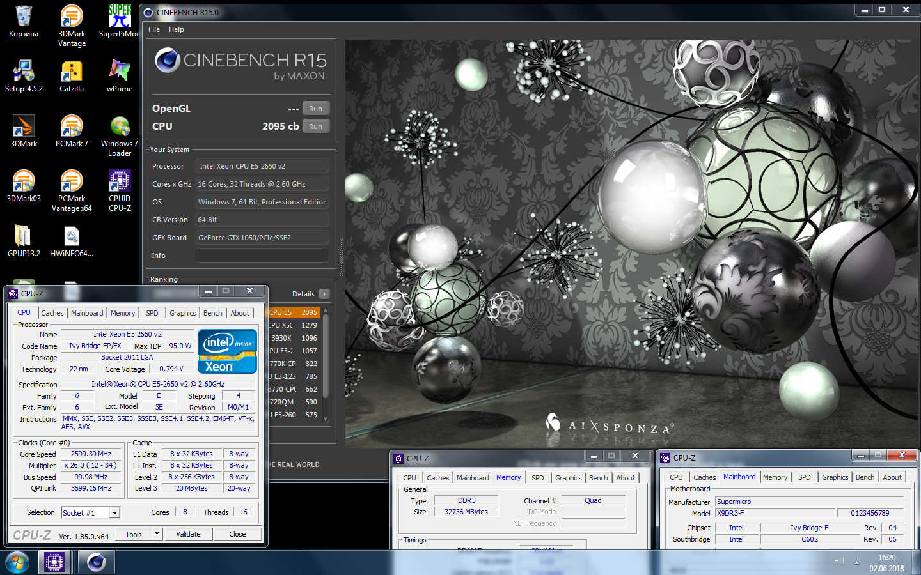Image resolution: width=921 pixels, height=575 pixels.
Task: Switch to SPD tab in CPU-Z CPU window
Action: 152,313
